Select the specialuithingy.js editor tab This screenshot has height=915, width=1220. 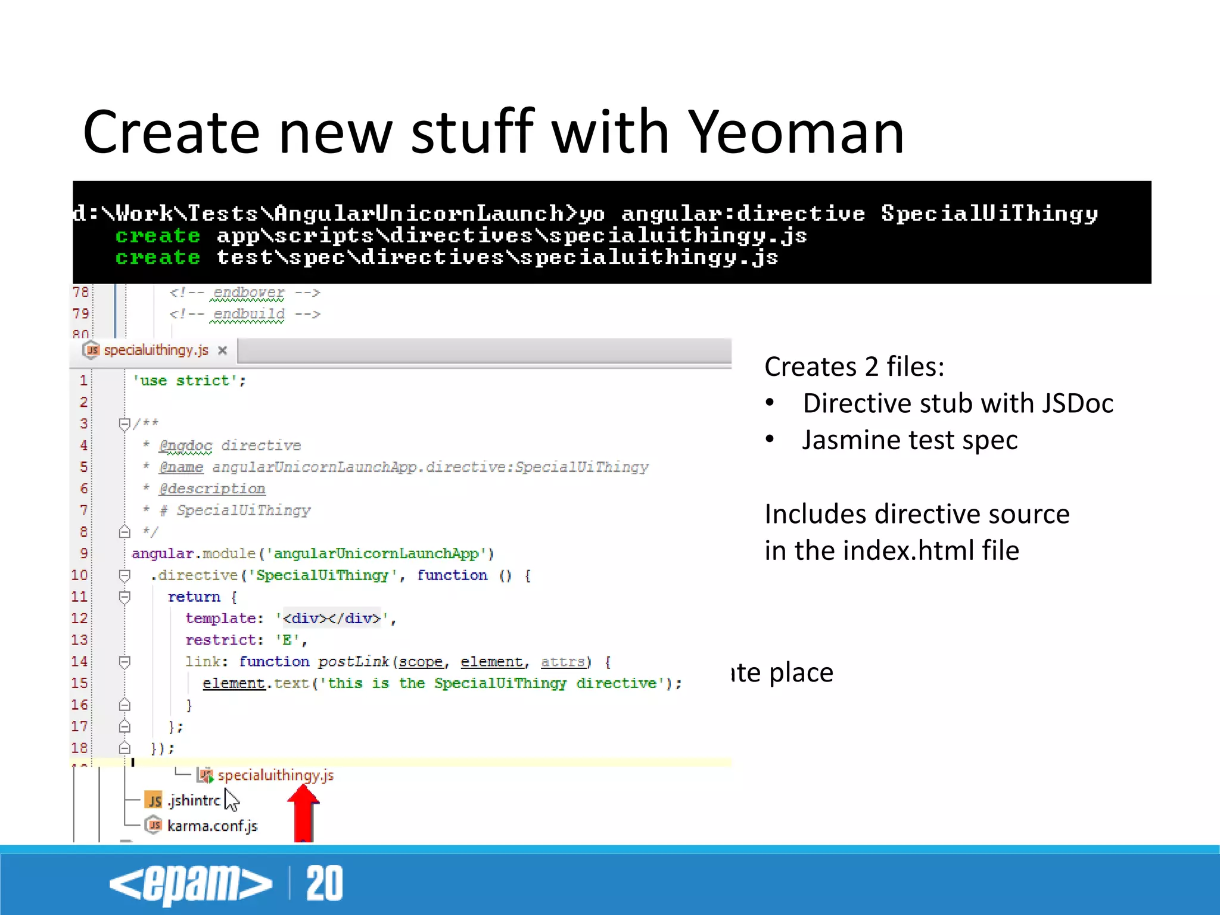(x=154, y=350)
